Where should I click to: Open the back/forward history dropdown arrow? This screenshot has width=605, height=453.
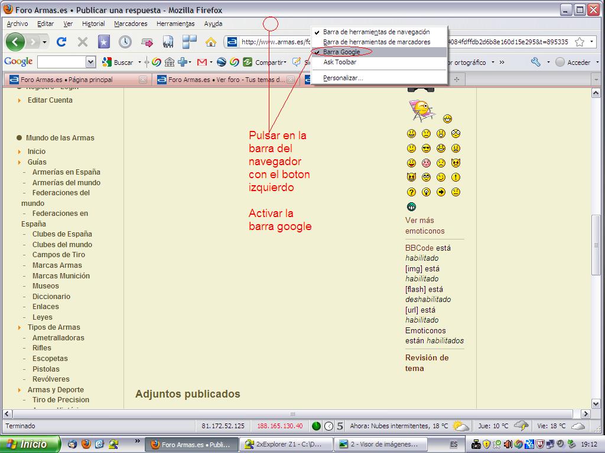(45, 42)
